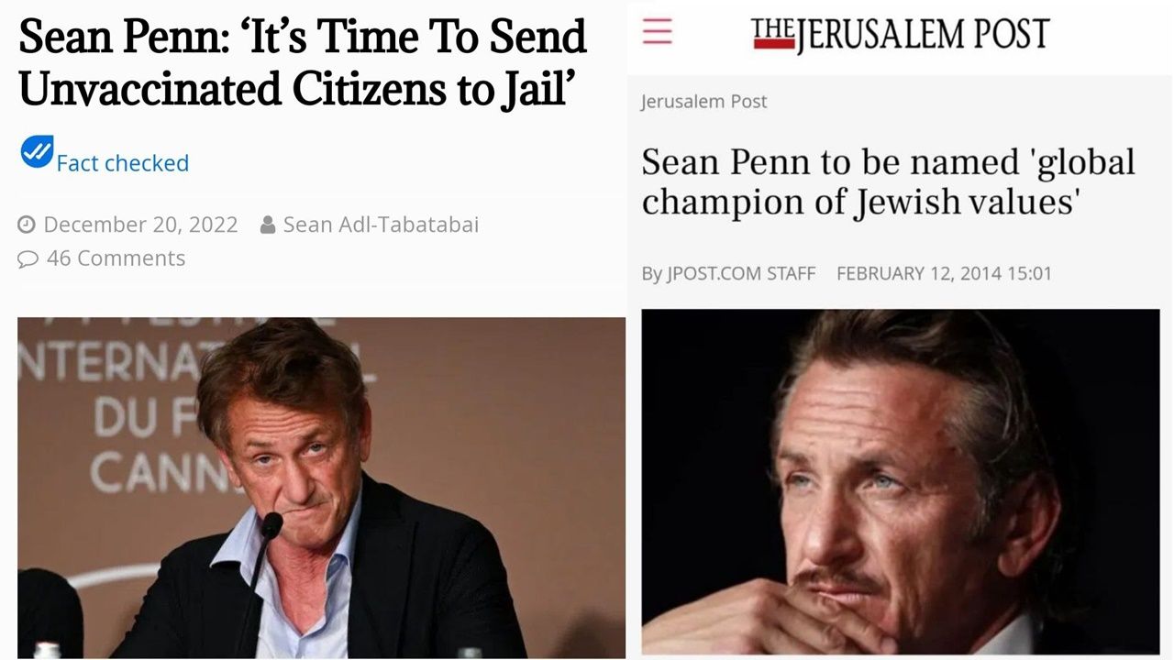Click The Jerusalem Post logo
Viewport: 1174px width, 660px height.
900,35
